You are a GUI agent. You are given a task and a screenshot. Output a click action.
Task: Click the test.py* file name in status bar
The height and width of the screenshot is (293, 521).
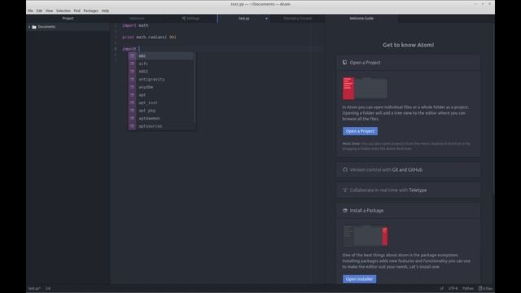click(x=34, y=288)
